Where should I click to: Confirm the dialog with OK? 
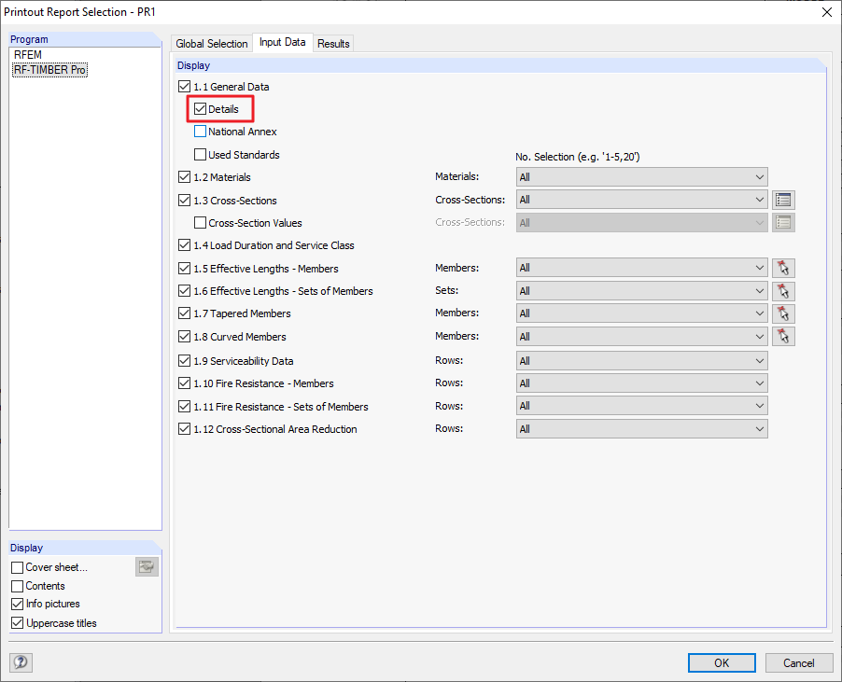tap(722, 662)
